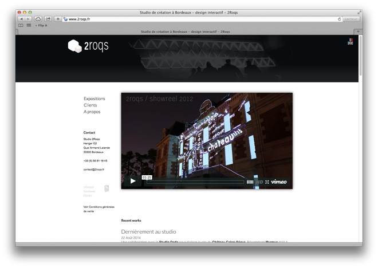Switch language via the flag icon

350,41
